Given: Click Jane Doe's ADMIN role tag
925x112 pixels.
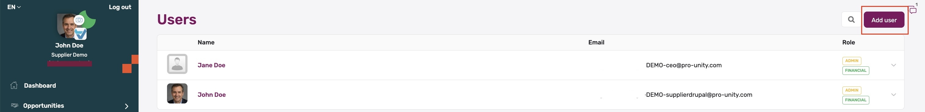Looking at the screenshot, I should coord(851,61).
